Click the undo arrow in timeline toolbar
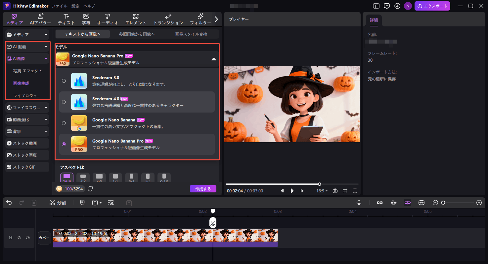This screenshot has height=264, width=488. tap(9, 203)
